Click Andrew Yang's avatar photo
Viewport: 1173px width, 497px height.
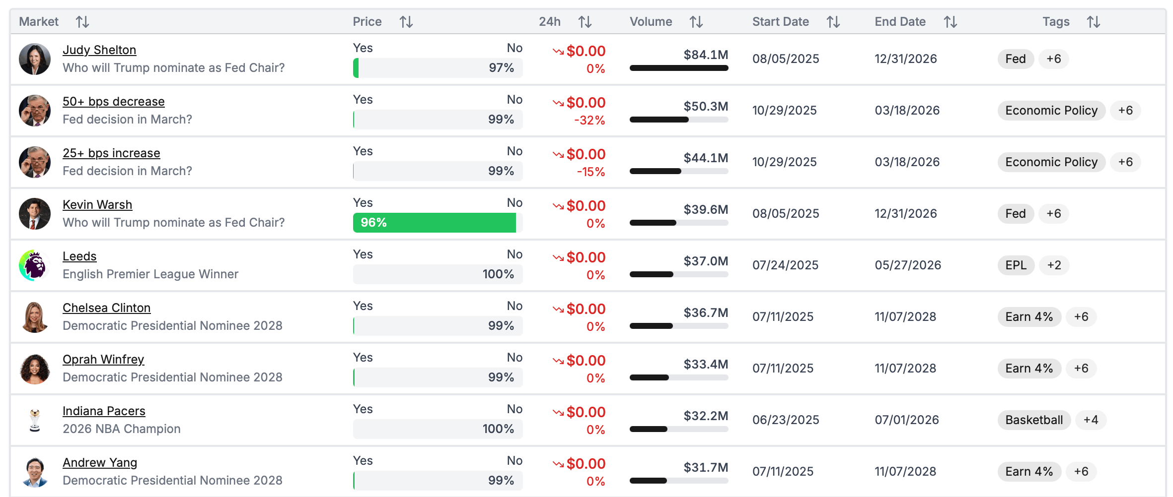tap(34, 472)
